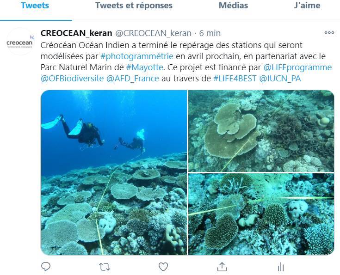
Task: Visit the @LIFEprogramme mention
Action: 297,67
